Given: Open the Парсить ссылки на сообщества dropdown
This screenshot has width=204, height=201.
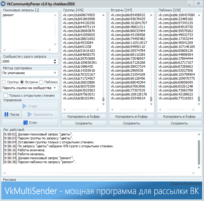Looking at the screenshot, I should (x=30, y=88).
